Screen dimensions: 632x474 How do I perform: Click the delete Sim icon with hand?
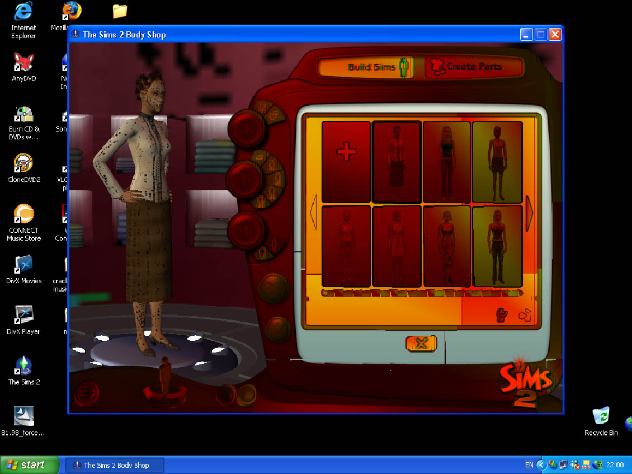[x=502, y=316]
